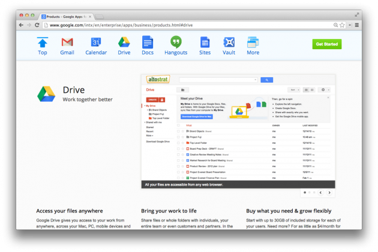Star the Project Everest Board Presentation file
378x252 pixels.
[x=183, y=172]
